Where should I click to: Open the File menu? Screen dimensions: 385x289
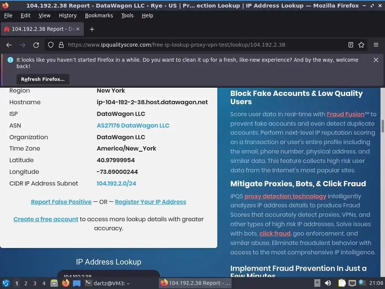[8, 15]
